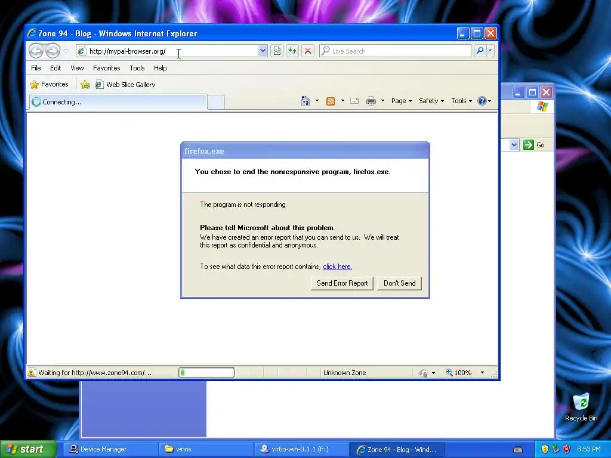Click the Read Mail icon
Viewport: 611px width, 458px height.
pyautogui.click(x=354, y=101)
